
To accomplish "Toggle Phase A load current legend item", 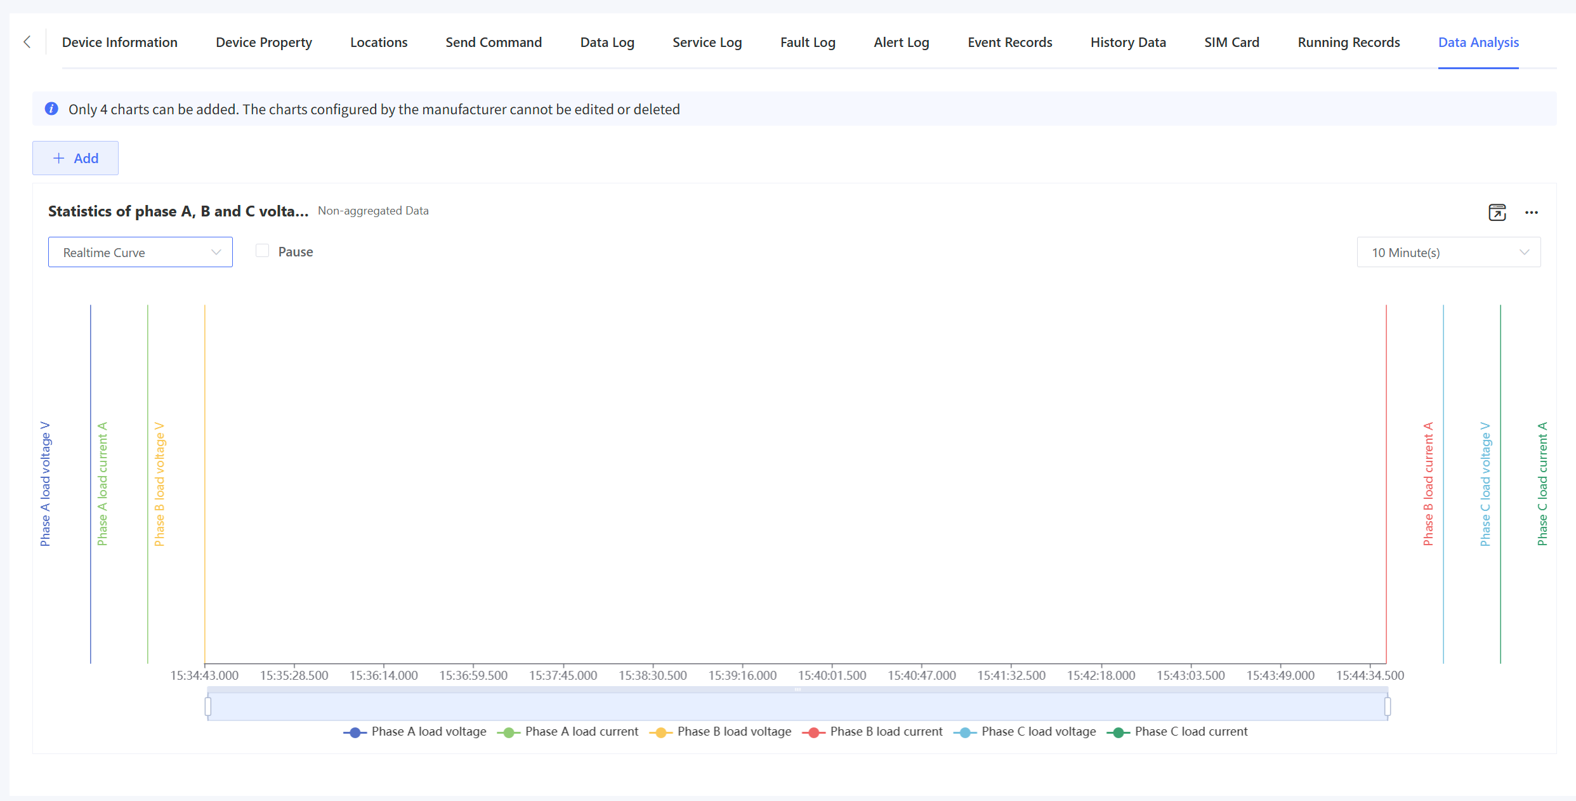I will point(581,732).
